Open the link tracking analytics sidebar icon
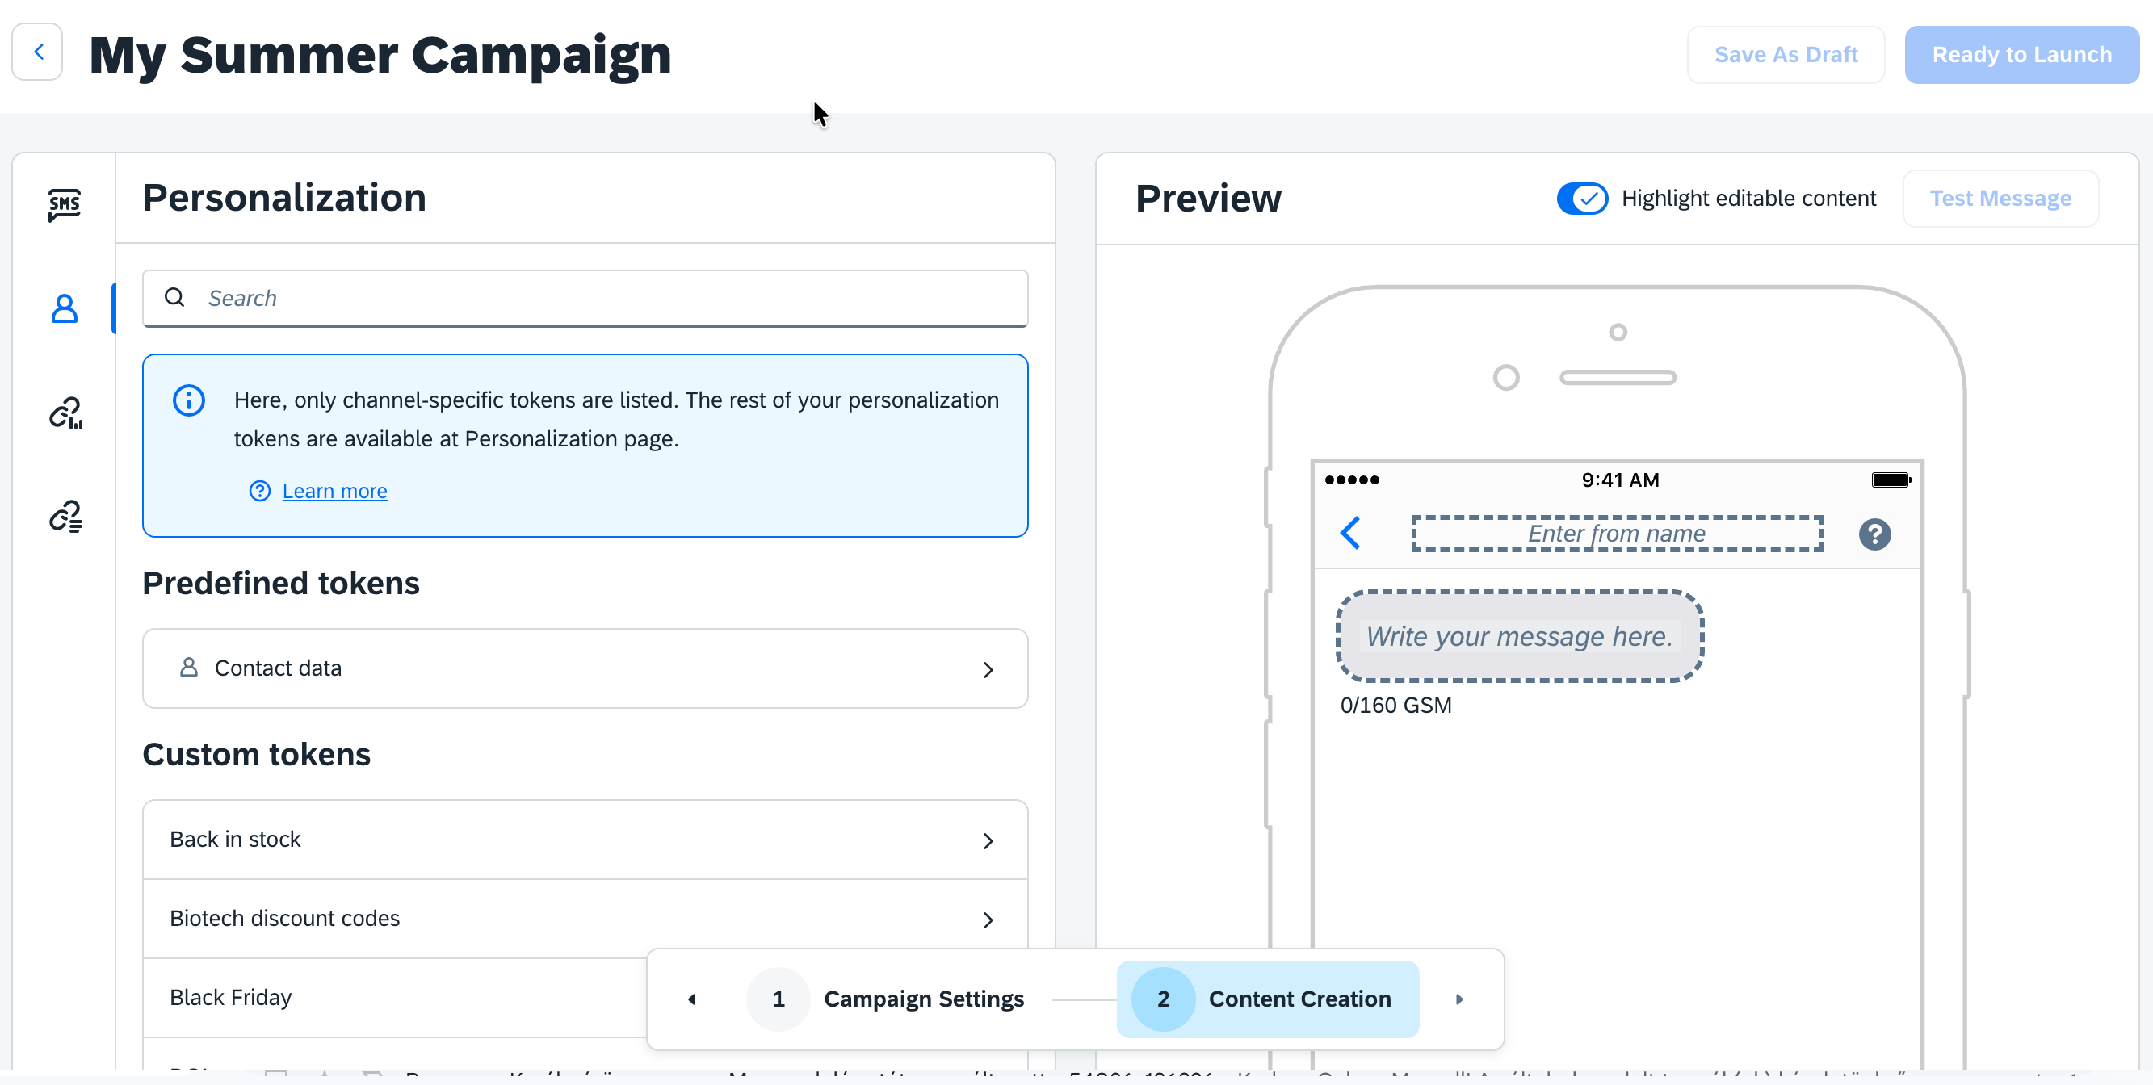 pyautogui.click(x=65, y=413)
